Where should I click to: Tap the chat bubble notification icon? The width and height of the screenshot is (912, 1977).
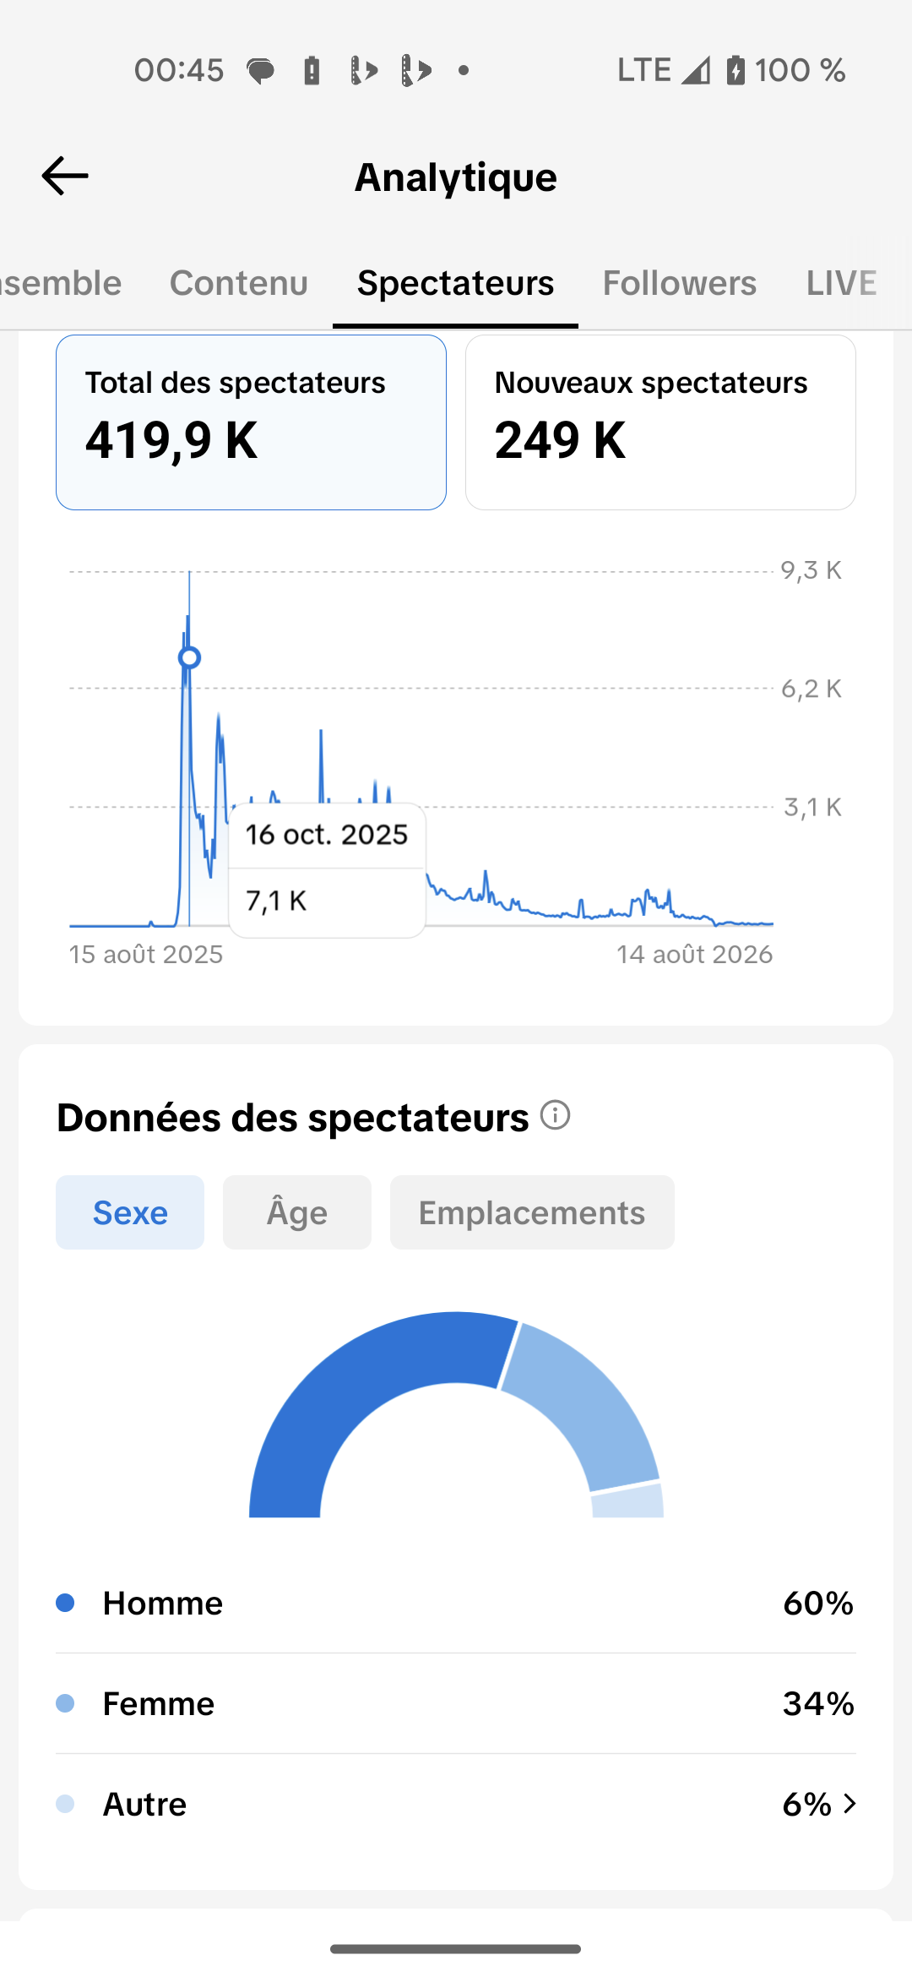pos(260,71)
